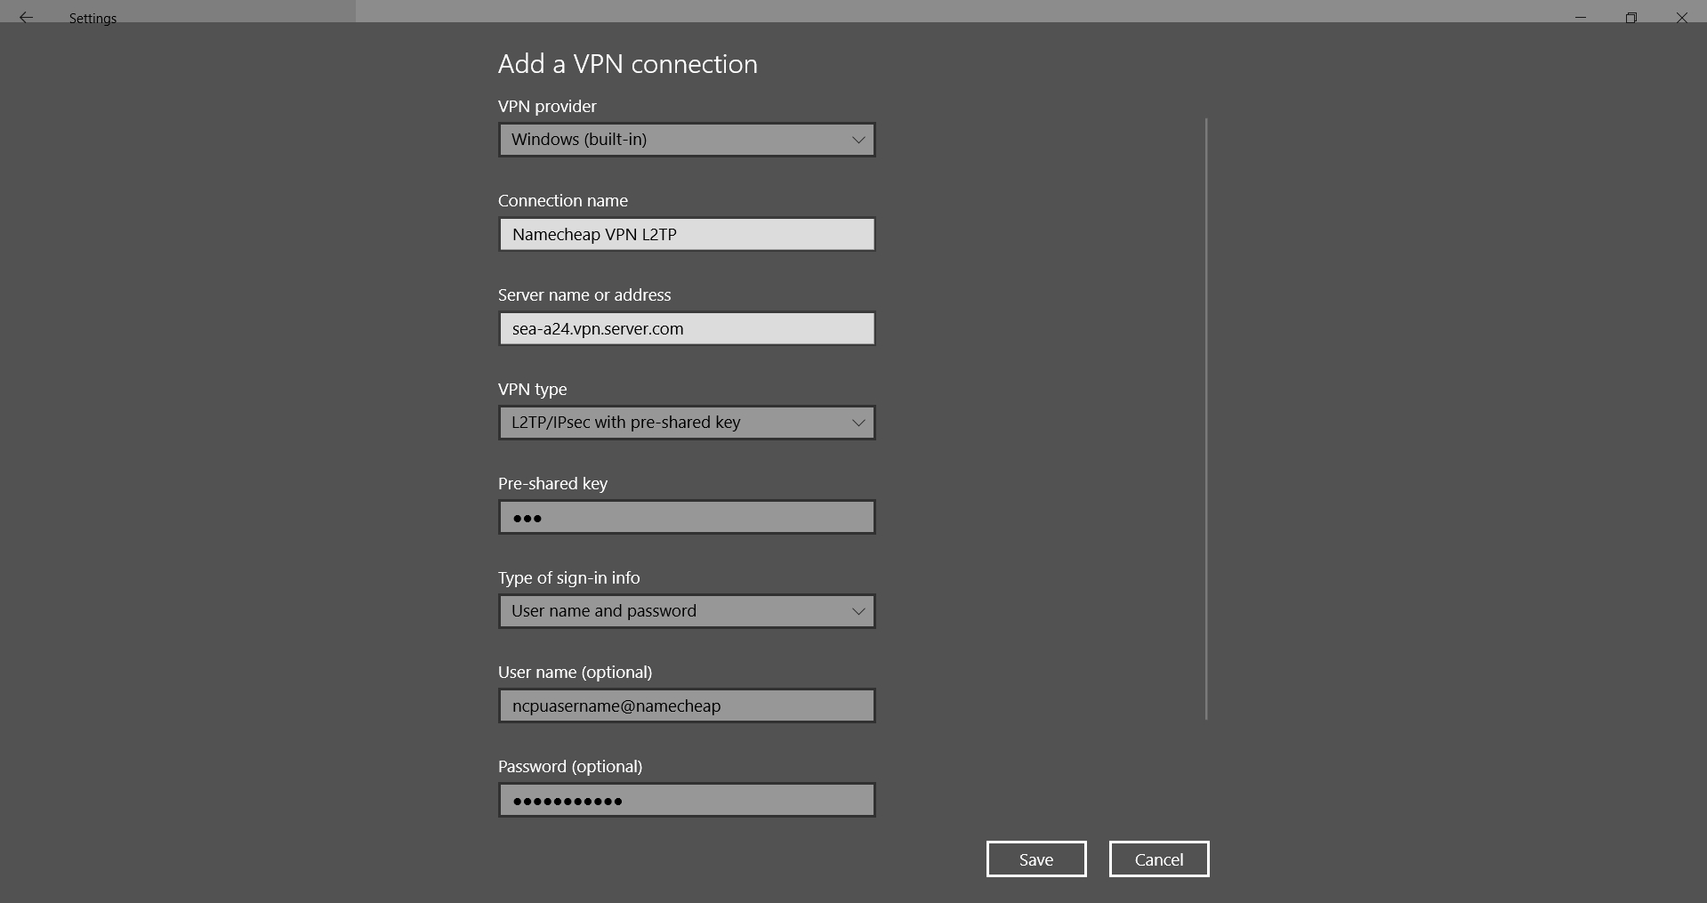Focus the Server name or address field
Image resolution: width=1707 pixels, height=903 pixels.
pos(687,328)
